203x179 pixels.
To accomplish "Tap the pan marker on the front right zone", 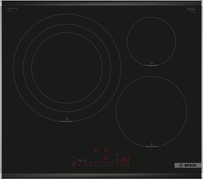I will (x=152, y=144).
